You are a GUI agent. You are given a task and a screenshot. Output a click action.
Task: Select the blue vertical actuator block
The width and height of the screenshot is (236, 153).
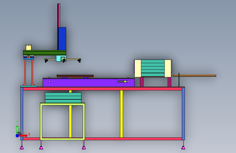[62, 39]
